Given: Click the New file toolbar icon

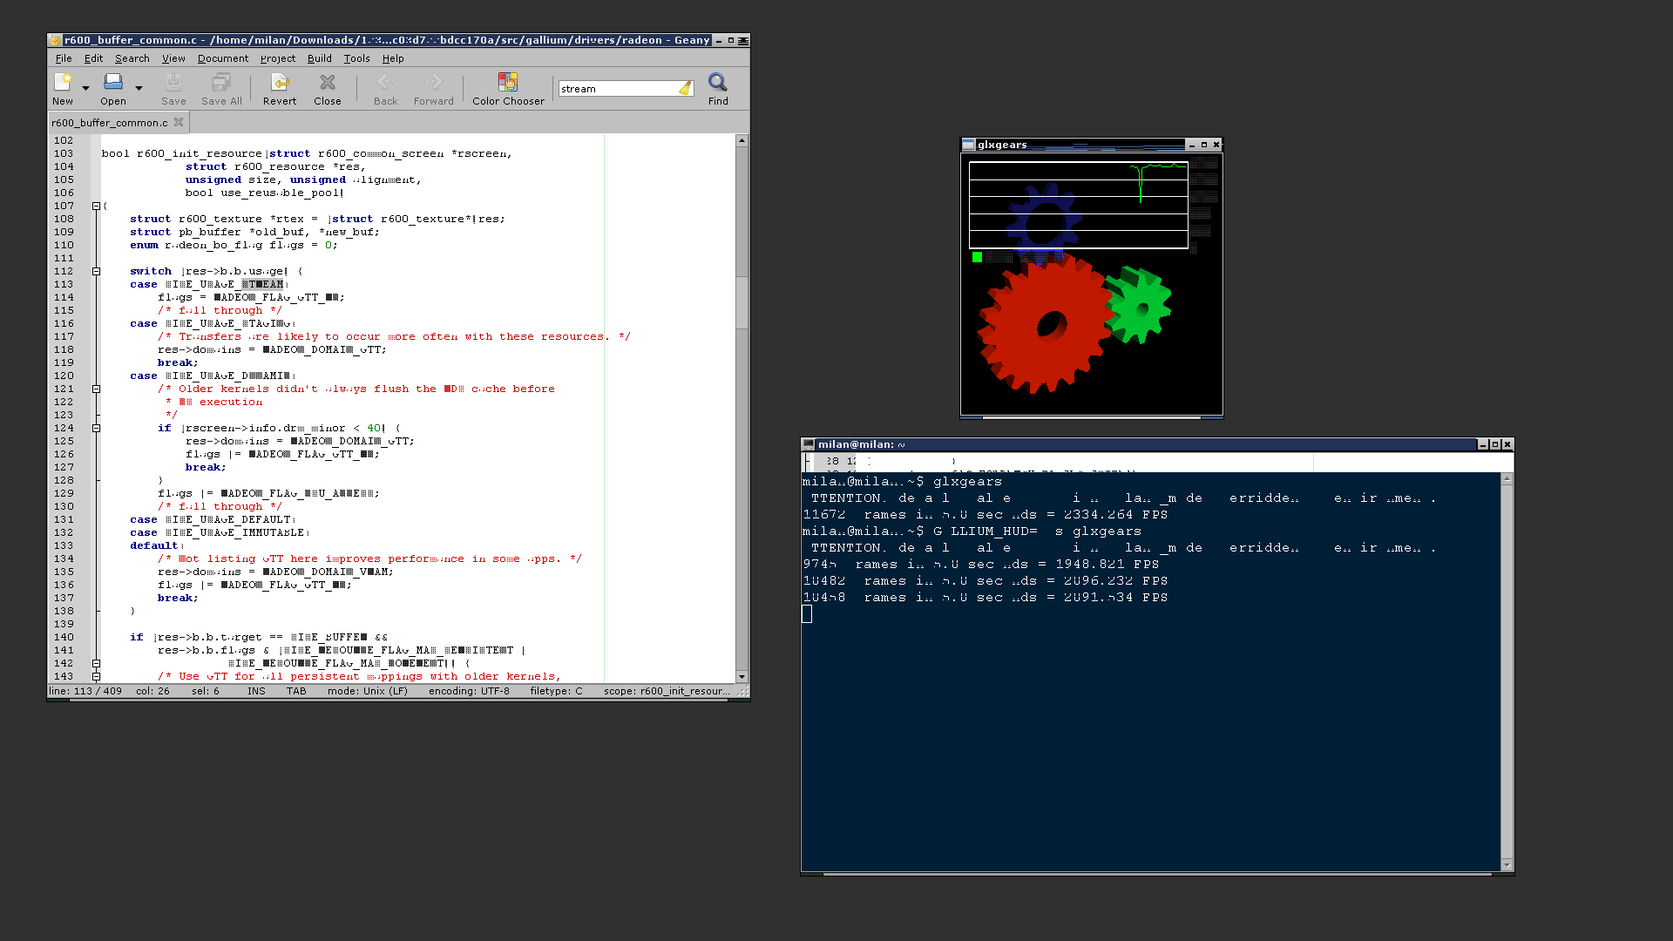Looking at the screenshot, I should point(63,83).
